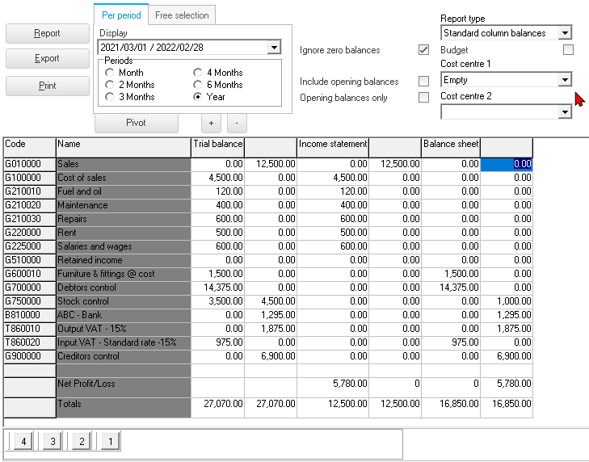Click the level 4 button
The width and height of the screenshot is (589, 462).
coord(24,441)
